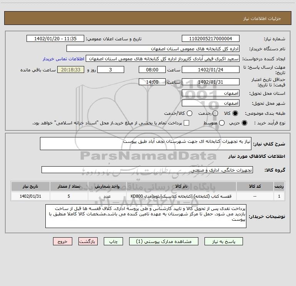Click the price validity date 1402/01/31 field
Viewport: 296px width, 286px height.
coord(211,82)
